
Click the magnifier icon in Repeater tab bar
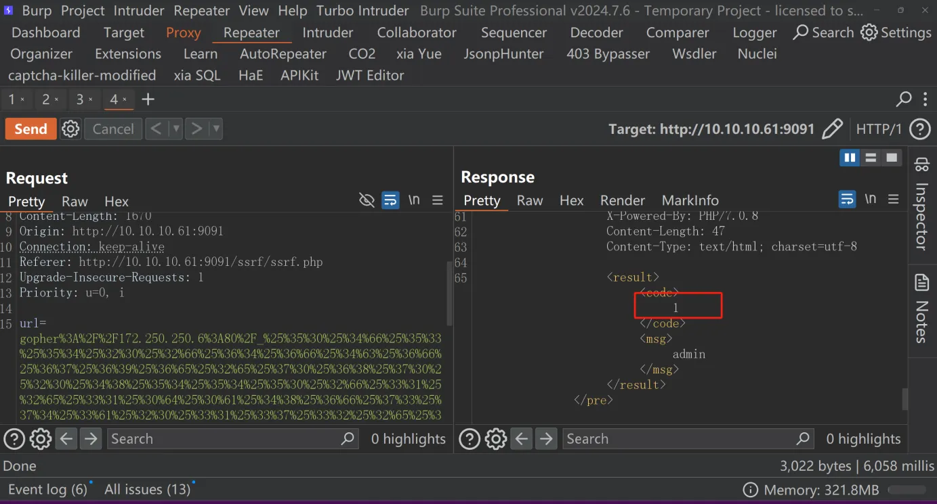tap(904, 99)
